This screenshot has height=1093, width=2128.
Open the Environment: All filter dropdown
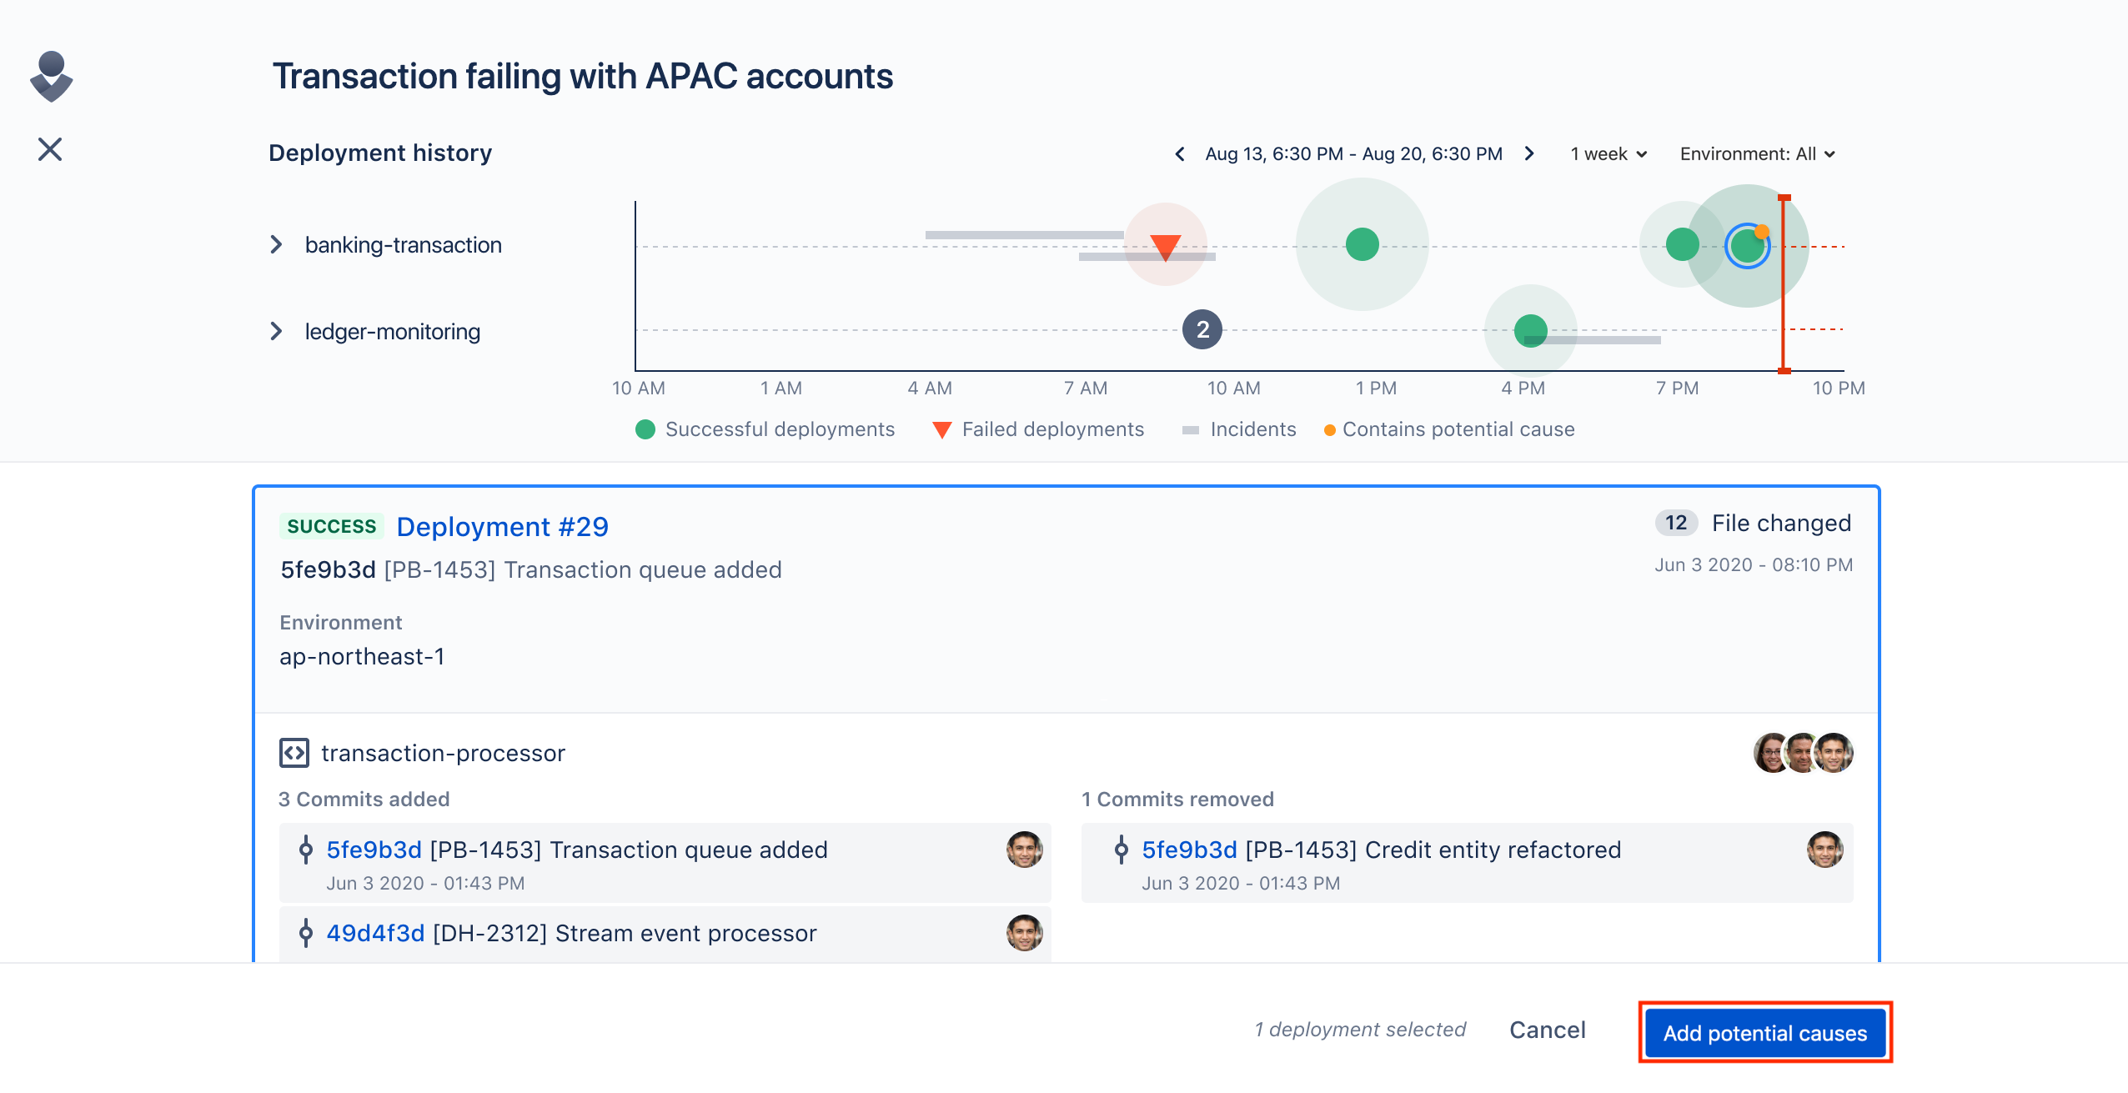click(x=1758, y=154)
